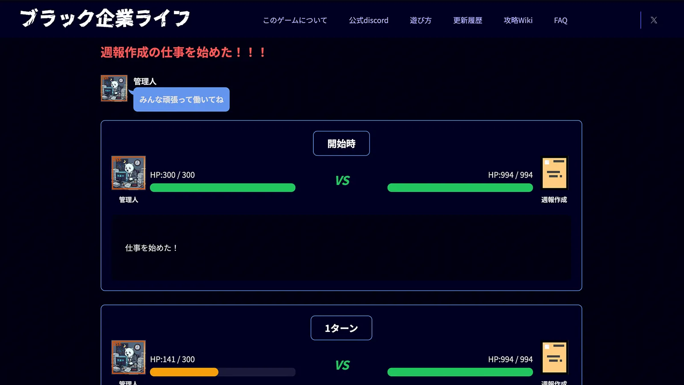Click the orange depleted HP bar in the 1ターン section
Image resolution: width=684 pixels, height=385 pixels.
coord(184,372)
